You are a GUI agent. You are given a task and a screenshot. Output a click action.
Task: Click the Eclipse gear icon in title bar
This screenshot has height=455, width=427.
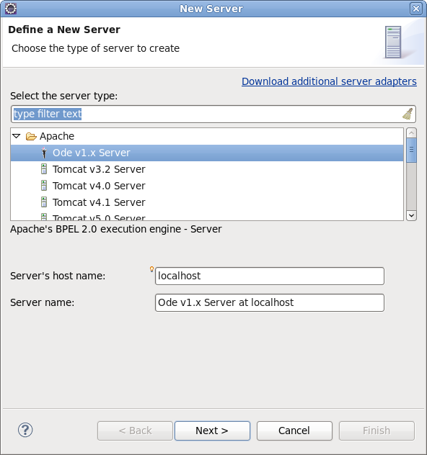(11, 9)
